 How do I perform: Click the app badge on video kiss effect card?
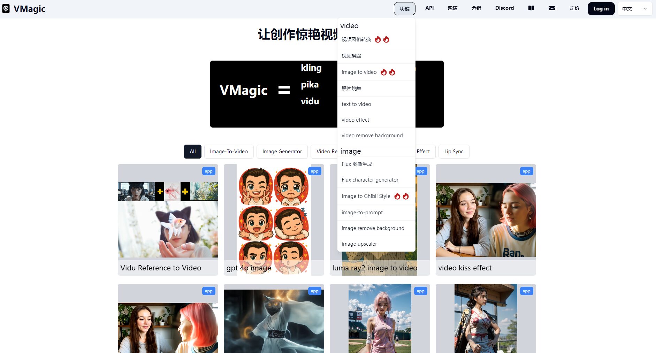527,171
